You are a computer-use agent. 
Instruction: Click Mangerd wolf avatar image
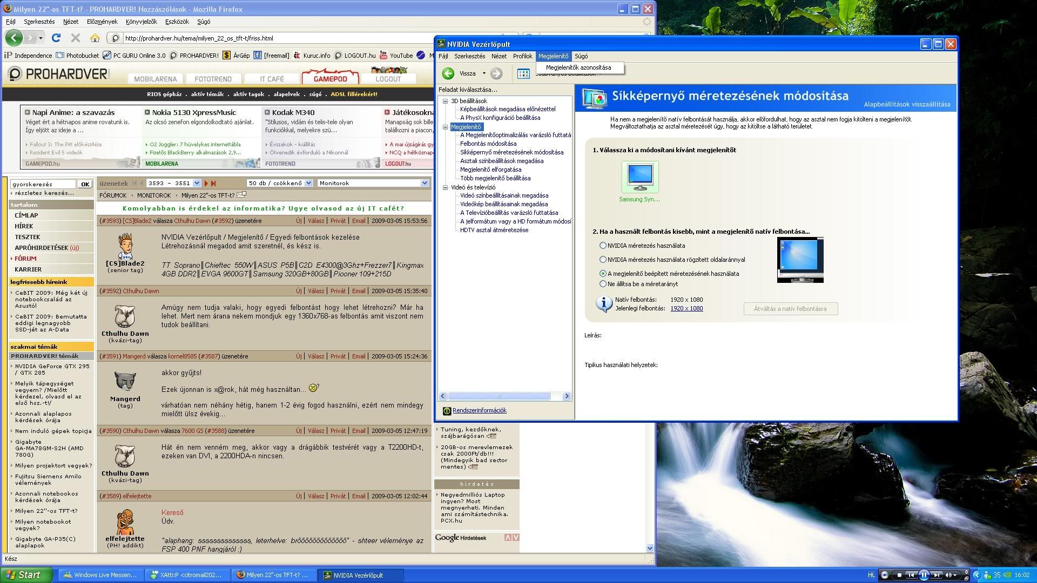pos(125,382)
